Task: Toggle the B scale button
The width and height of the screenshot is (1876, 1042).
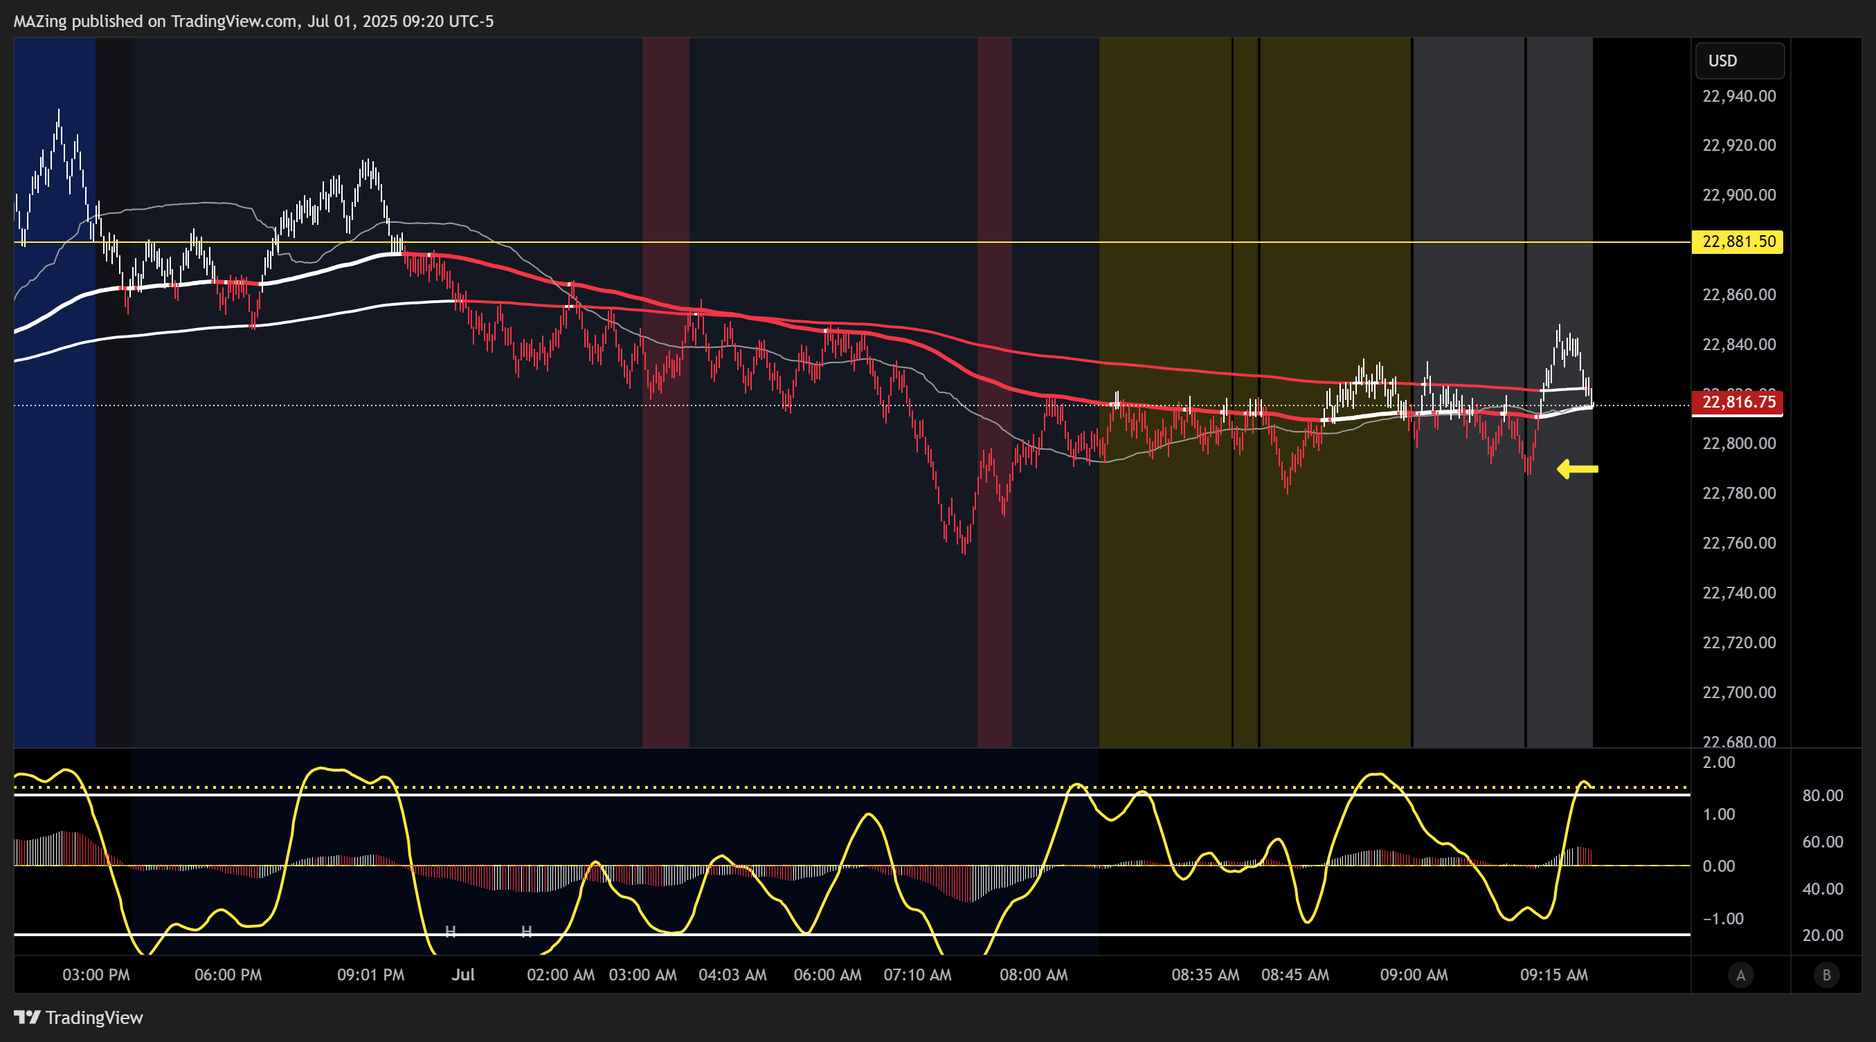Action: coord(1826,975)
